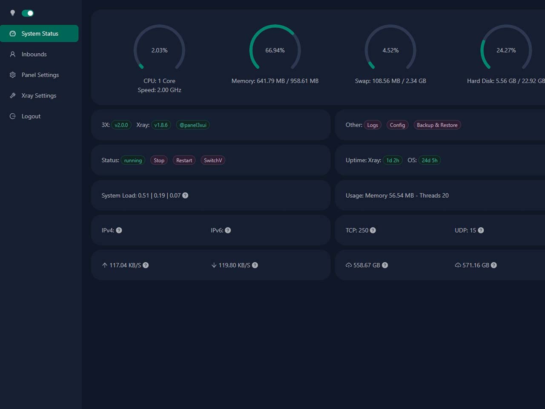The width and height of the screenshot is (545, 409).
Task: Click Logout in the sidebar
Action: pyautogui.click(x=39, y=116)
